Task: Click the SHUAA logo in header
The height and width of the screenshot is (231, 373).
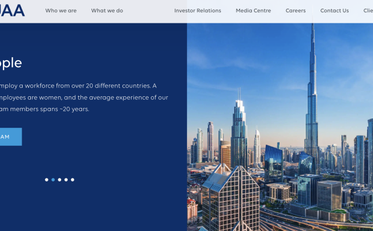Action: pyautogui.click(x=12, y=10)
